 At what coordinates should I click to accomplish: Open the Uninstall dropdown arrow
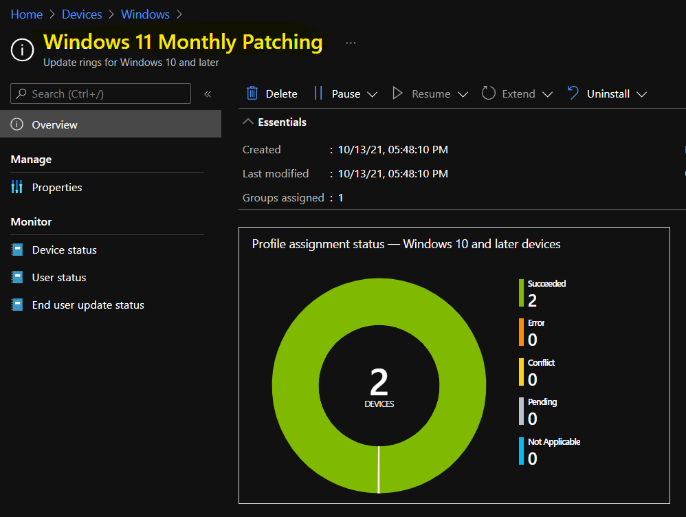click(641, 95)
